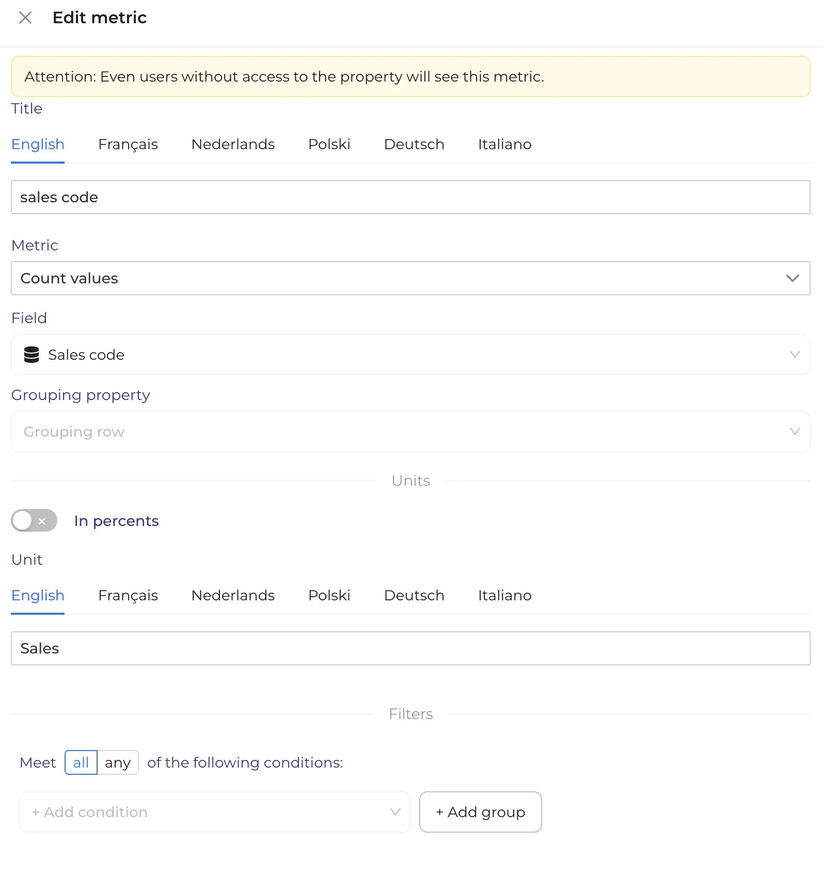823x893 pixels.
Task: Select the English tab under Unit
Action: click(38, 595)
